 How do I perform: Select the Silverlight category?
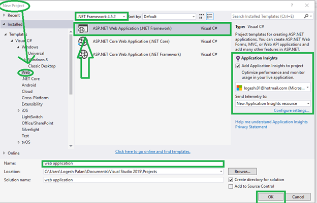(30, 130)
